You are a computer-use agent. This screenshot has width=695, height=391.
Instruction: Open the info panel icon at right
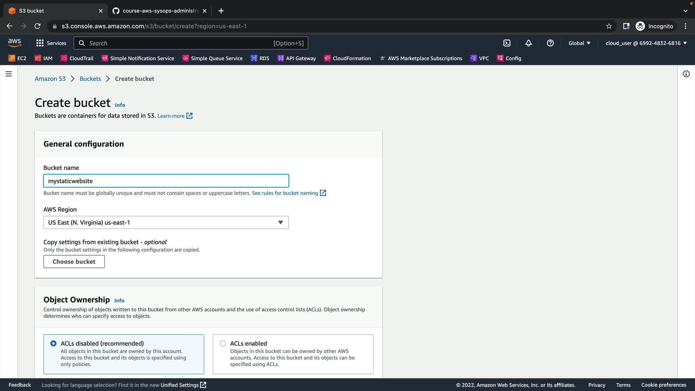click(x=686, y=74)
